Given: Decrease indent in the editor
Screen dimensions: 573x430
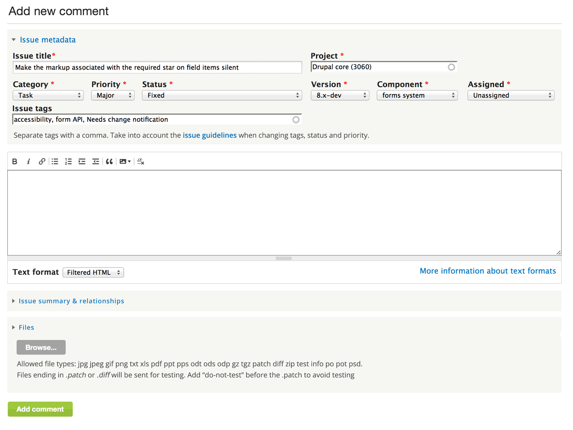Looking at the screenshot, I should point(95,162).
